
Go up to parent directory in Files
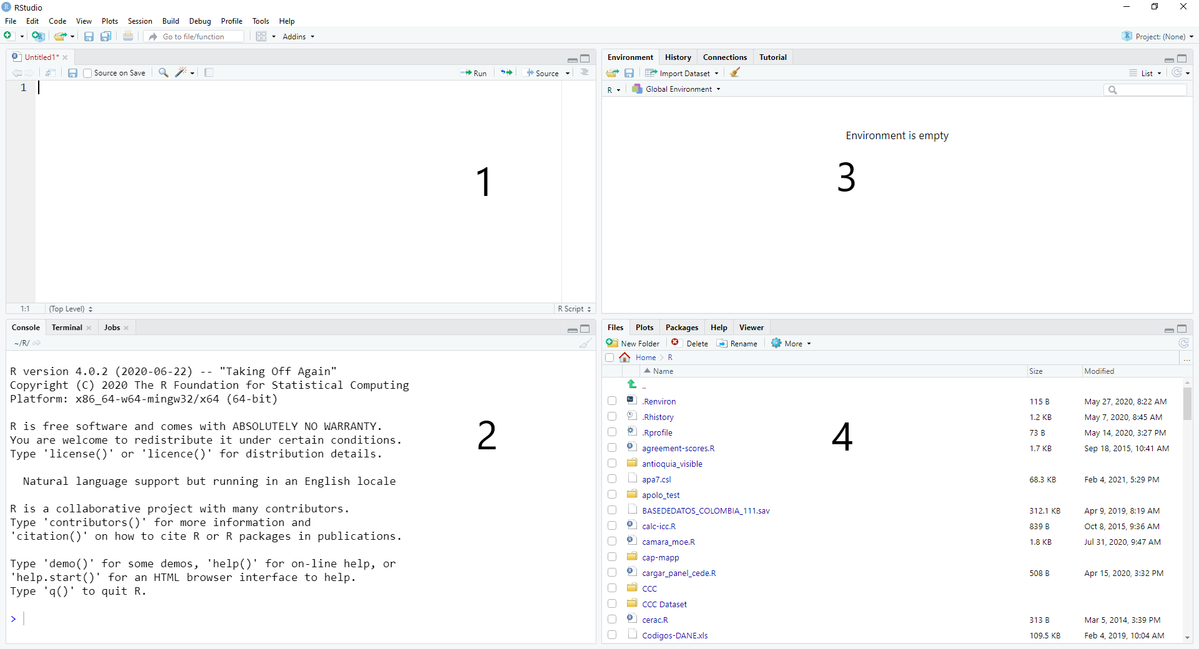632,385
